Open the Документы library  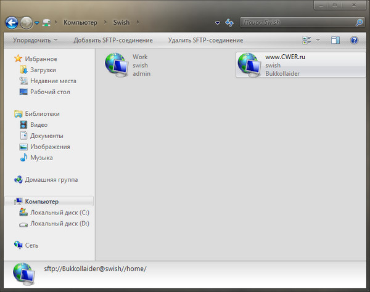pos(46,136)
